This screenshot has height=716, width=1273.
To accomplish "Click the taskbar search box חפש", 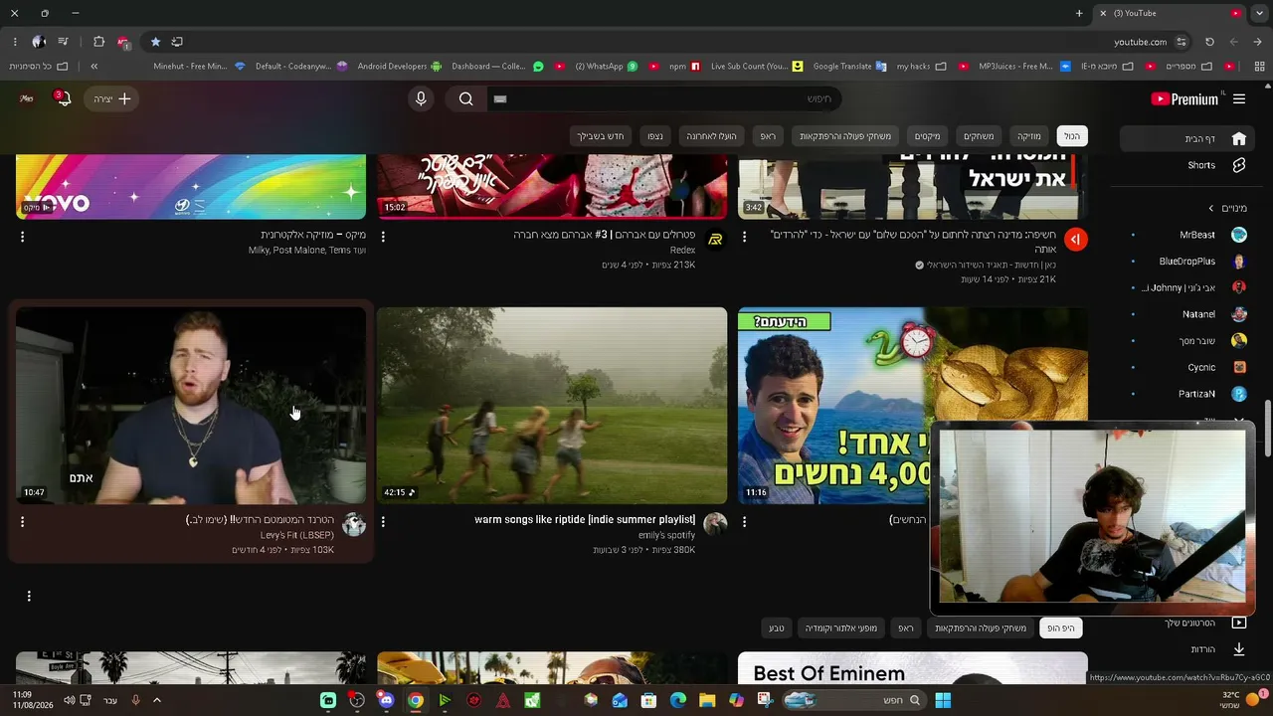I will [x=853, y=700].
